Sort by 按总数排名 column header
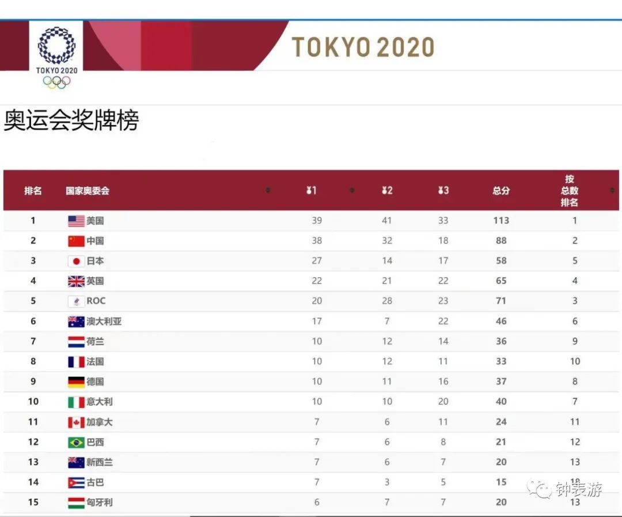The height and width of the screenshot is (517, 622). 569,191
